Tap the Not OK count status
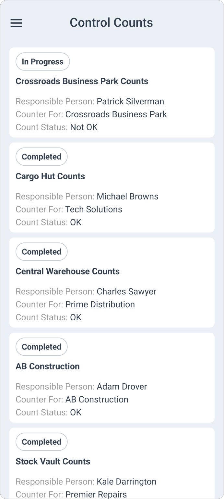This screenshot has width=224, height=499. click(x=84, y=127)
